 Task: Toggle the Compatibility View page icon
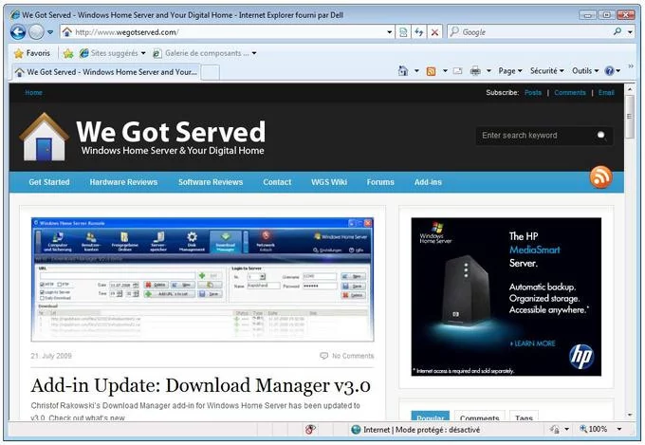[403, 32]
